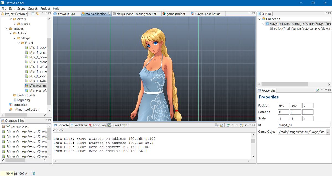Open Properties view menu triangle
This screenshot has width=332, height=176.
click(x=322, y=90)
